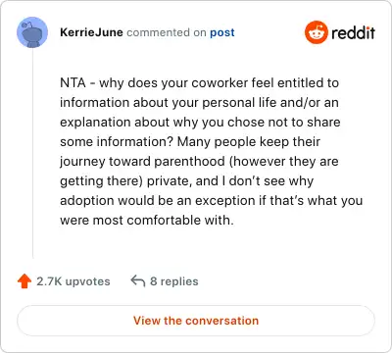The height and width of the screenshot is (353, 392).
Task: Click the 'reddit' wordmark text
Action: pos(353,32)
